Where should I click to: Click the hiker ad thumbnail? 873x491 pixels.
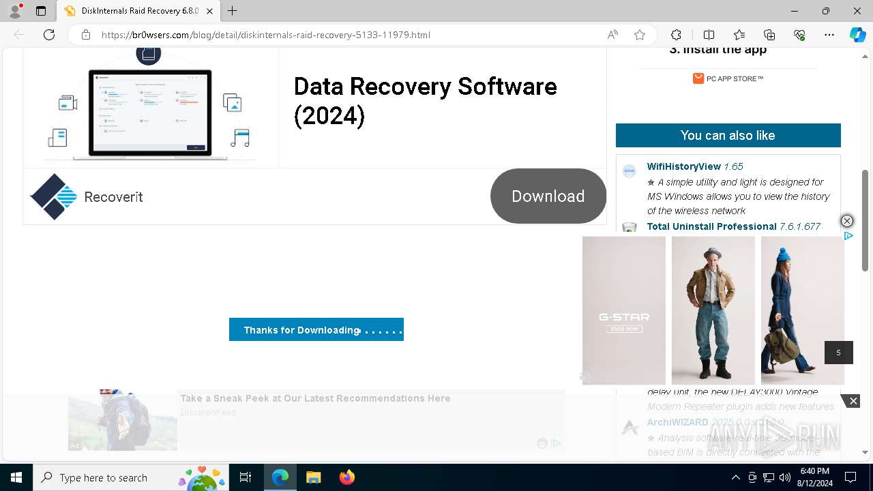123,420
